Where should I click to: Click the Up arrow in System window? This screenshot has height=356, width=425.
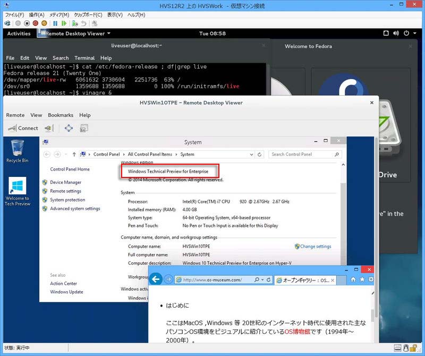pyautogui.click(x=74, y=155)
